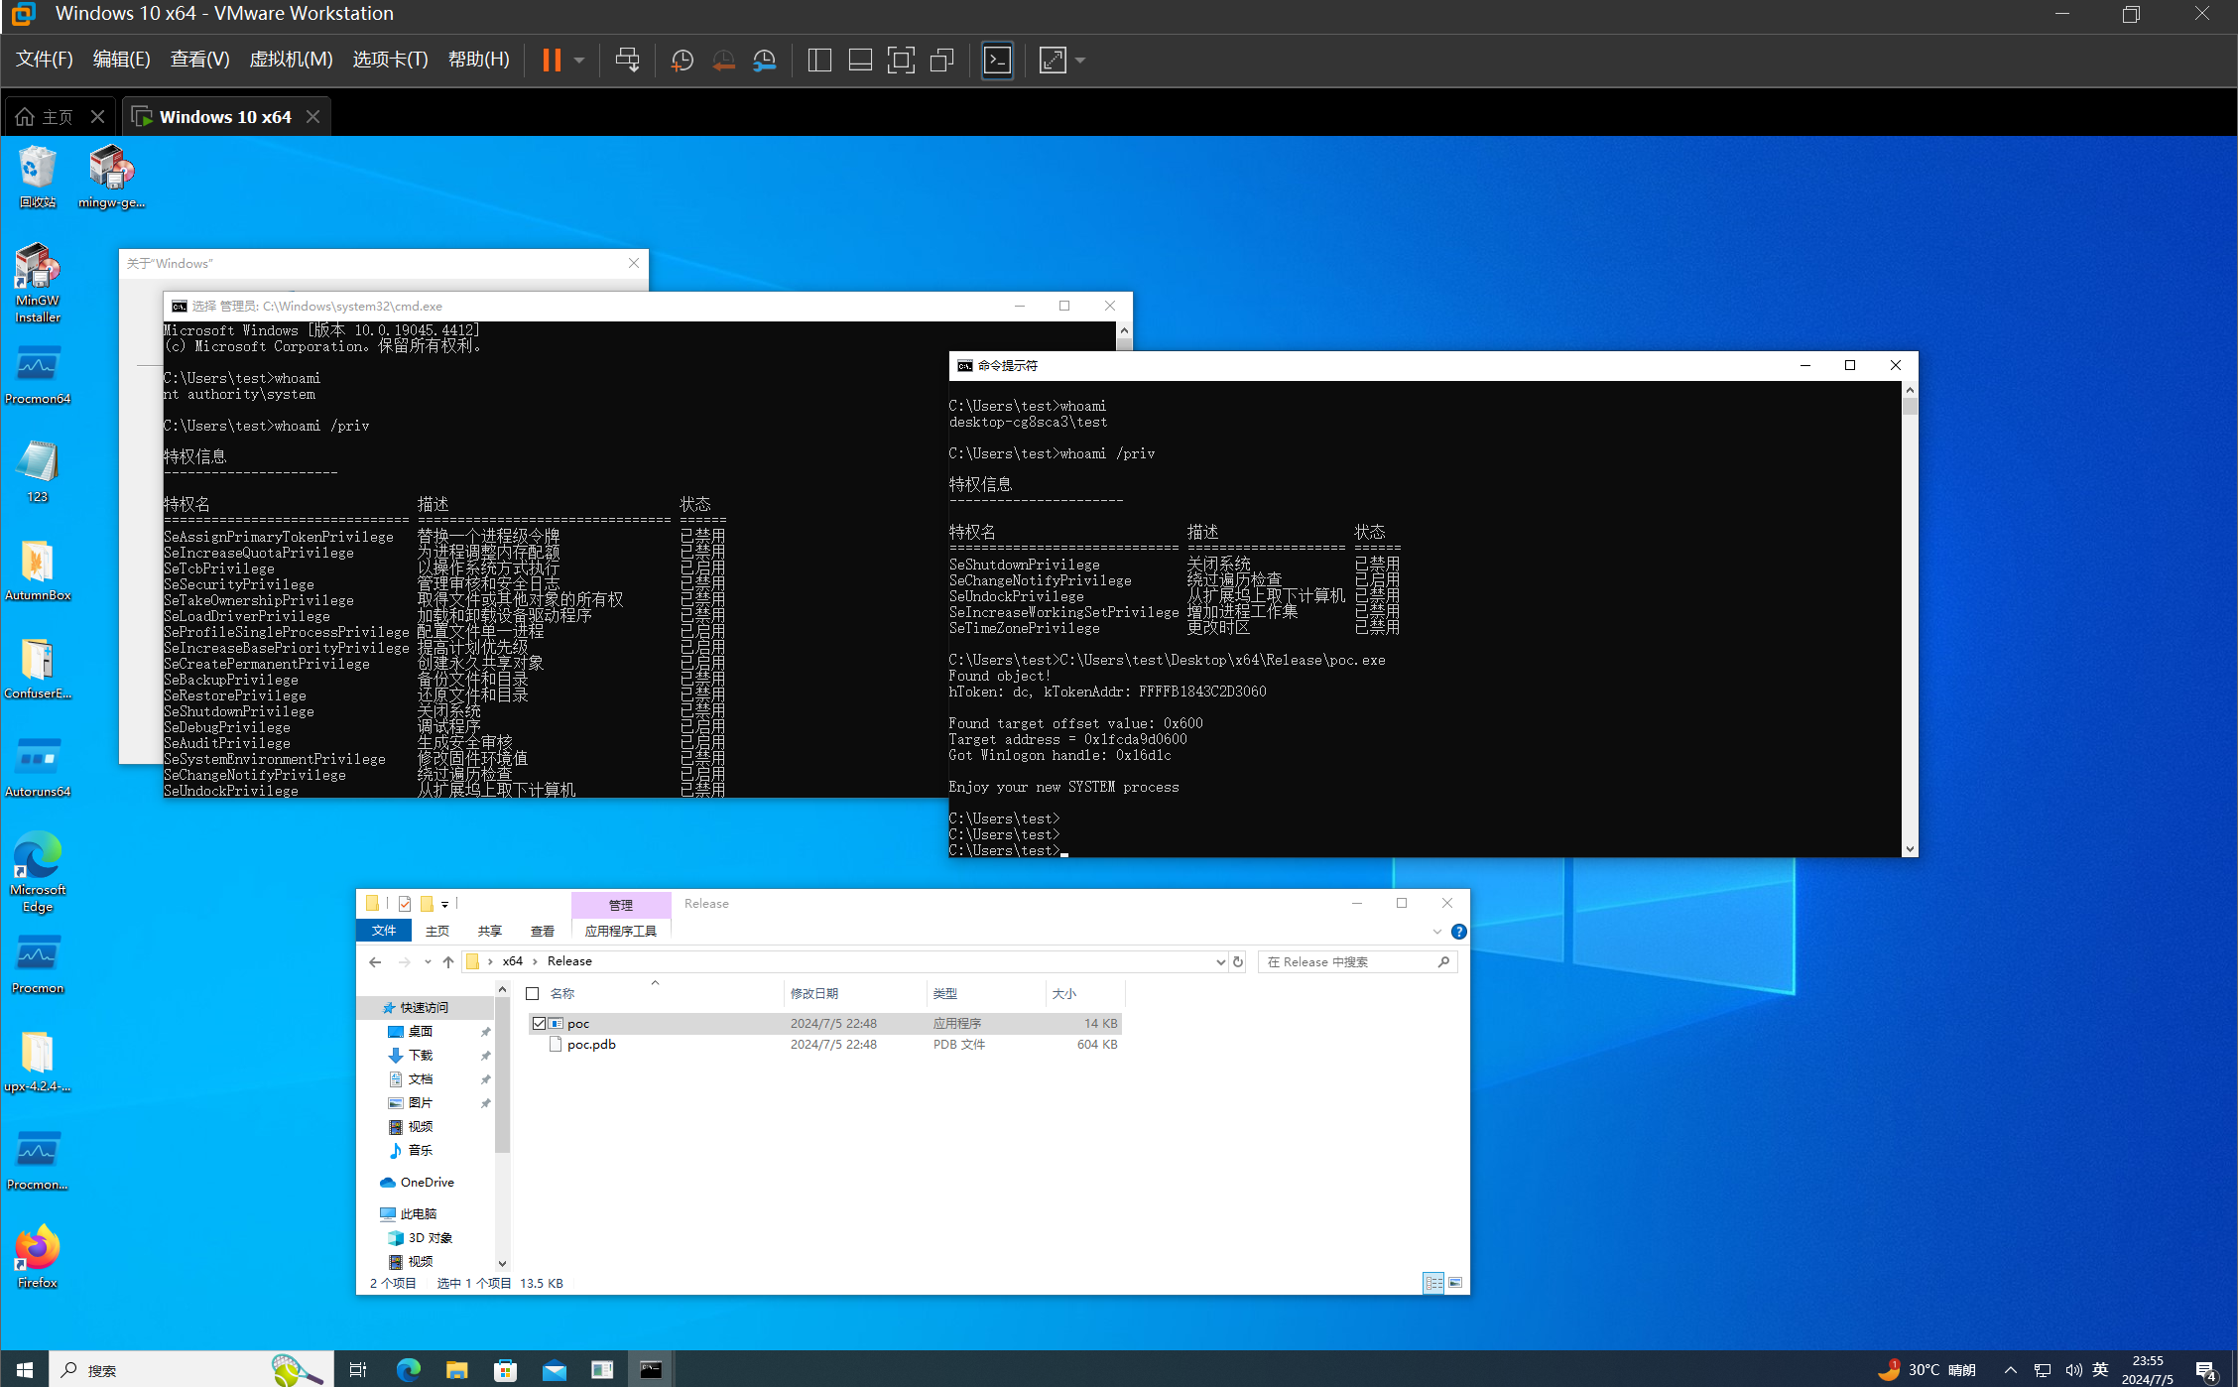The width and height of the screenshot is (2238, 1387).
Task: Click the 在 Release 中搜索 search box
Action: click(x=1357, y=961)
